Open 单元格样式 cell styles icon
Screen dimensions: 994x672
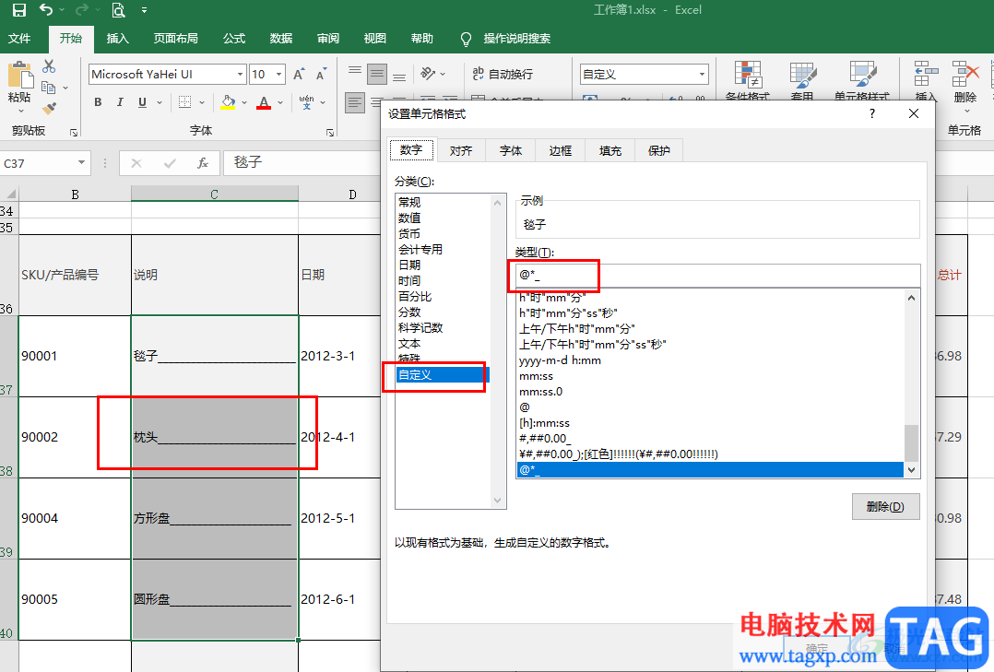tap(862, 80)
